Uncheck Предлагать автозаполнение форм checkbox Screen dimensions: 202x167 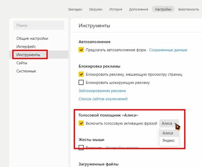coord(81,50)
